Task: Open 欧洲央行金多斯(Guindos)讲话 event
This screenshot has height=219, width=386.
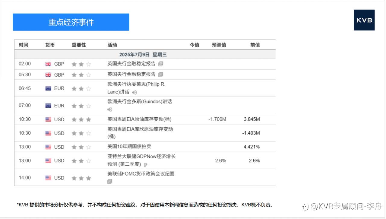Action: click(140, 102)
